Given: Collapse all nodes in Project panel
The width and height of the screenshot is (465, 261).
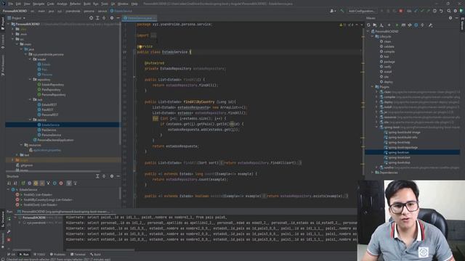Looking at the screenshot, I should point(104,18).
